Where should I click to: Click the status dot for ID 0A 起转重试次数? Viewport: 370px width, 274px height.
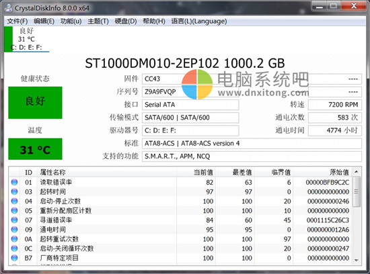click(14, 239)
